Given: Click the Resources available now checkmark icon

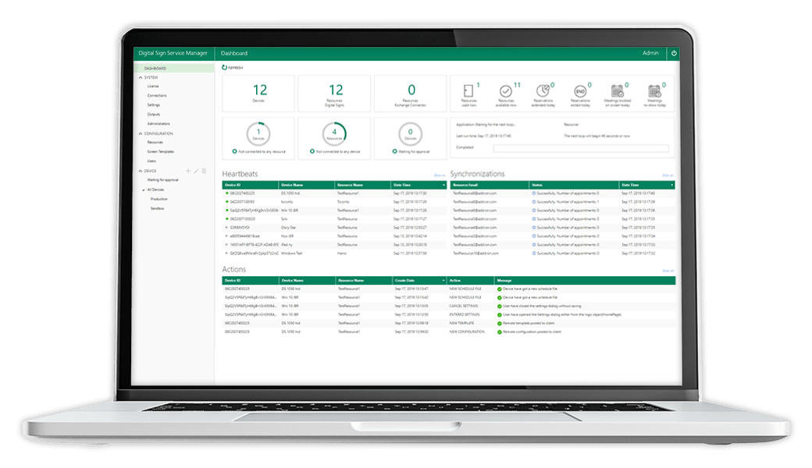Looking at the screenshot, I should tap(504, 90).
